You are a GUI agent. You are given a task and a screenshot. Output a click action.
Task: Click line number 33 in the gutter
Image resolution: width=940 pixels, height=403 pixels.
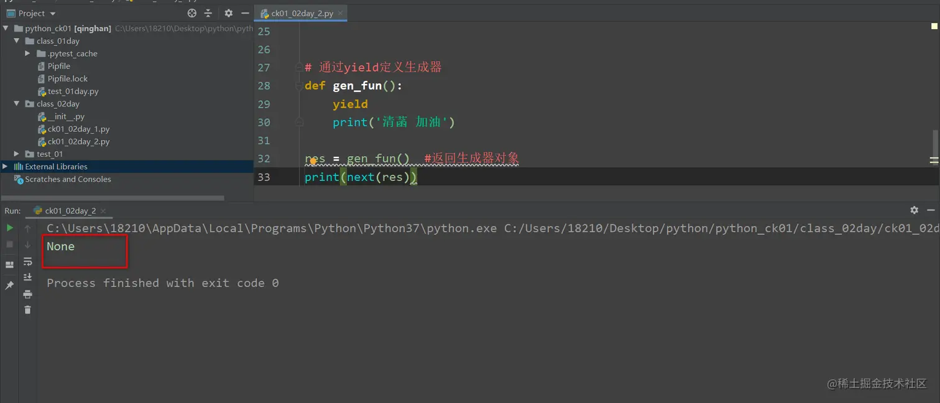[264, 177]
